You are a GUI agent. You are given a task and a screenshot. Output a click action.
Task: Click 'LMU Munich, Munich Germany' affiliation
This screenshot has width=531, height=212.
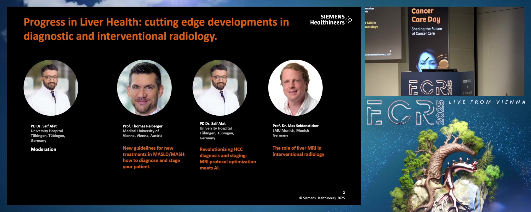pos(291,133)
